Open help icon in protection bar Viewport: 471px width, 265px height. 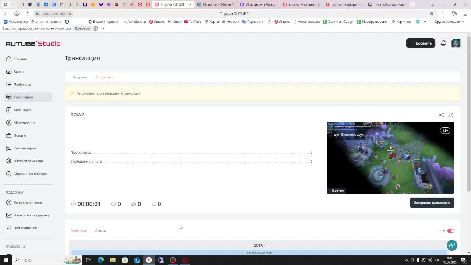click(x=96, y=28)
